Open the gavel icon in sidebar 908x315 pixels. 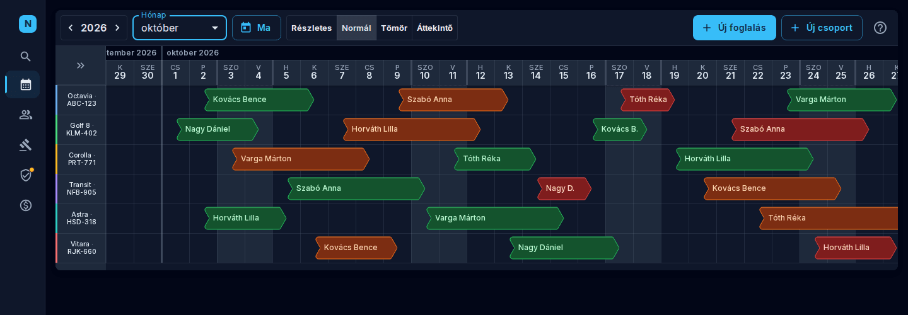(26, 145)
